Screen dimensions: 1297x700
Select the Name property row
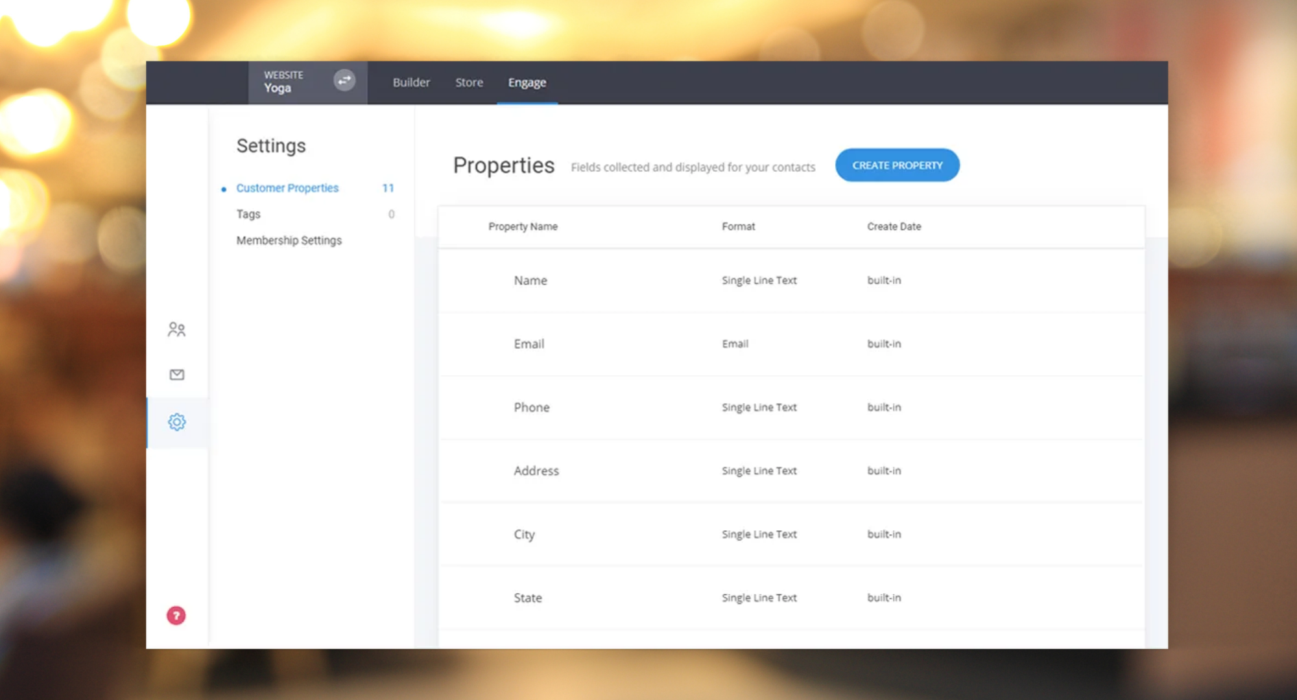[x=530, y=280]
